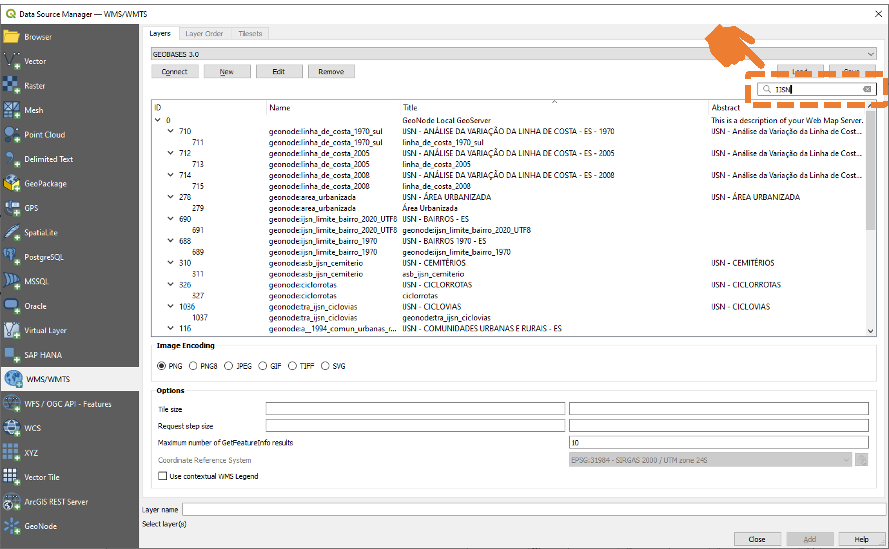Select GIF image encoding

262,366
